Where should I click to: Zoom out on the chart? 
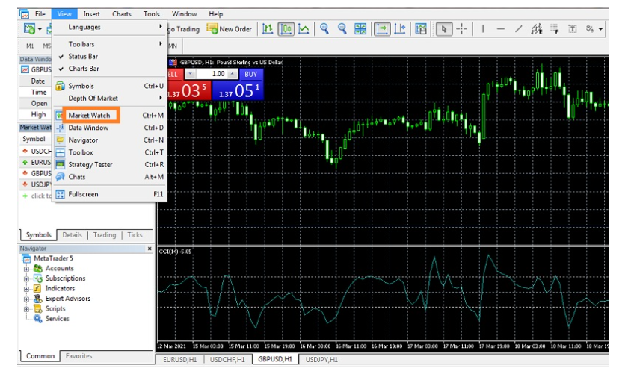point(342,29)
